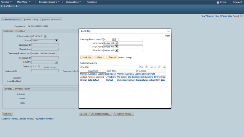Expand the Status dropdown
The image size is (244, 137).
point(56,41)
